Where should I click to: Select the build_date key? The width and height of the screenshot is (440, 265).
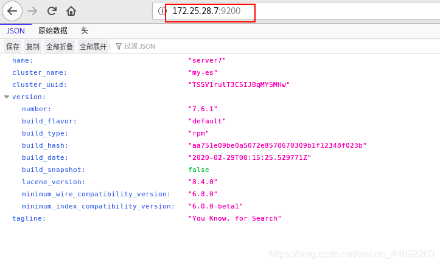(45, 157)
